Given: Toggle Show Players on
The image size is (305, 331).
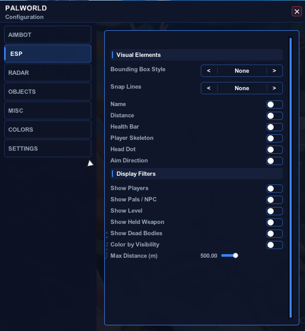Looking at the screenshot, I should pos(275,189).
